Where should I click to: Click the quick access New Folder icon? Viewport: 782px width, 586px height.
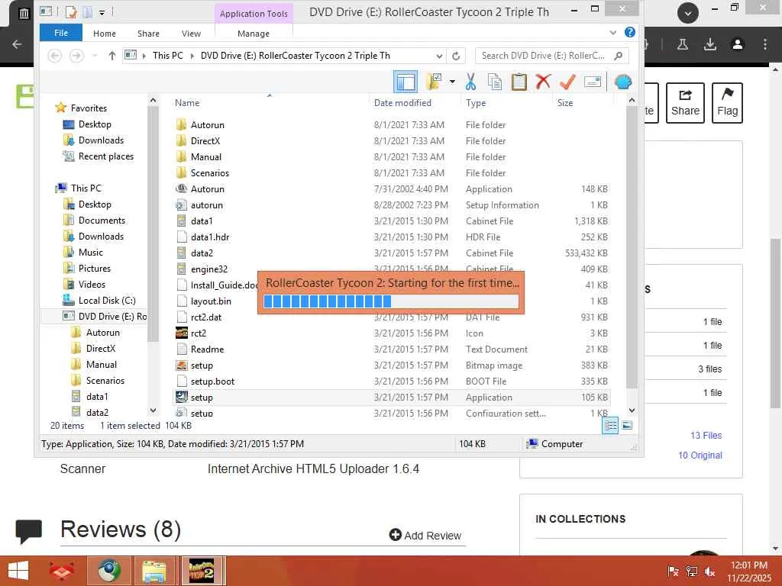[x=87, y=12]
